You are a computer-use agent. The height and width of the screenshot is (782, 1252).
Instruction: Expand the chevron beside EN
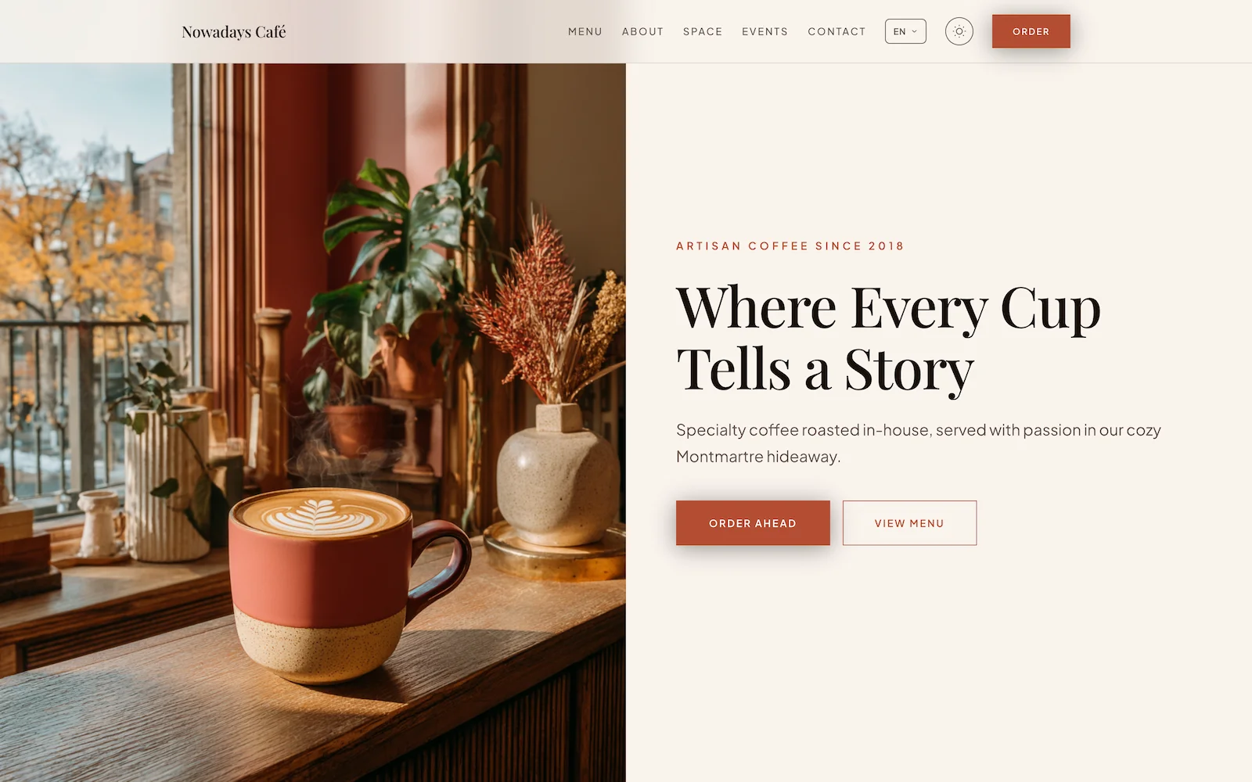914,31
